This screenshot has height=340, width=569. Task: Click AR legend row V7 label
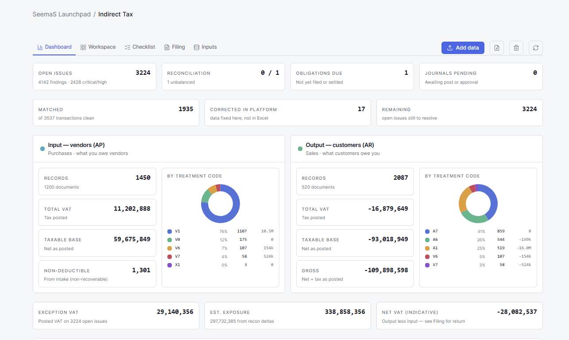(x=435, y=265)
